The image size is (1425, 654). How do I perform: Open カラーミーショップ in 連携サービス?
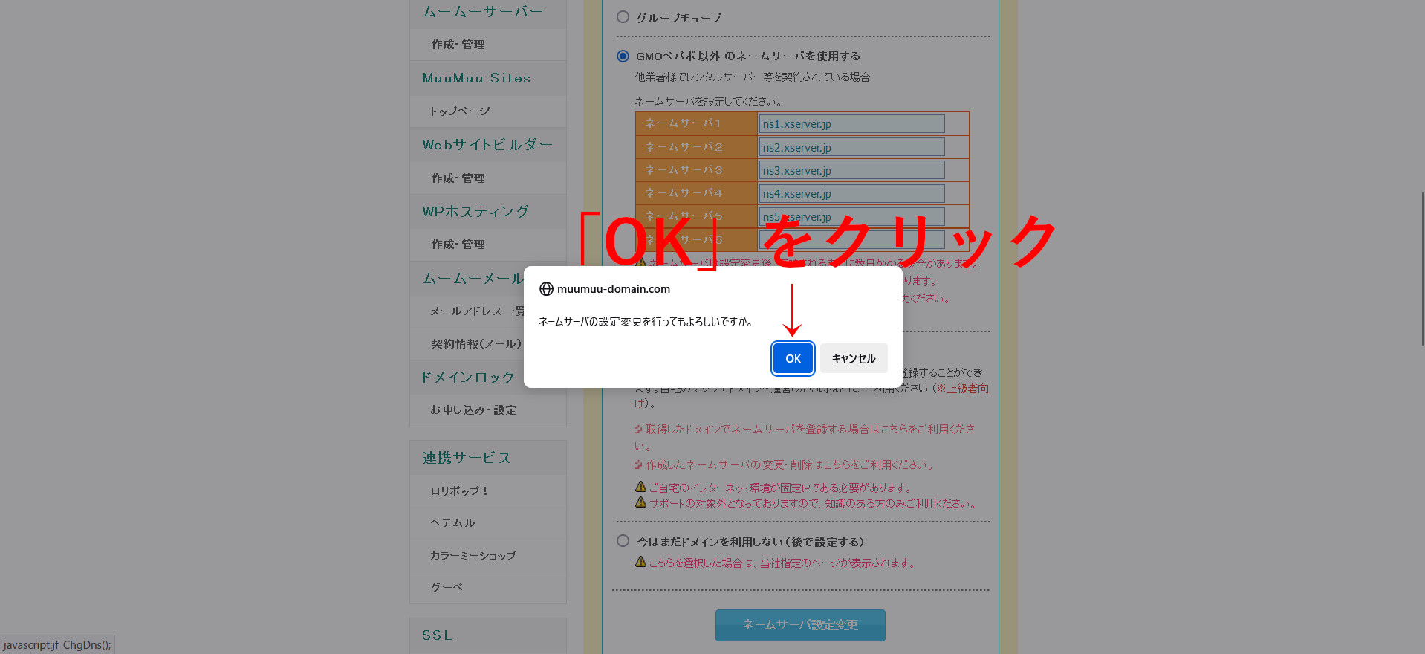click(x=473, y=555)
